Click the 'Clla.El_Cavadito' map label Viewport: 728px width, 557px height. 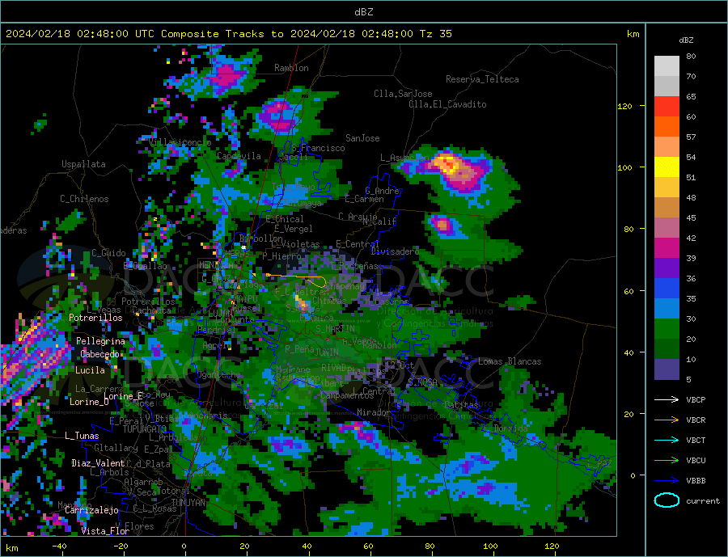[x=447, y=104]
